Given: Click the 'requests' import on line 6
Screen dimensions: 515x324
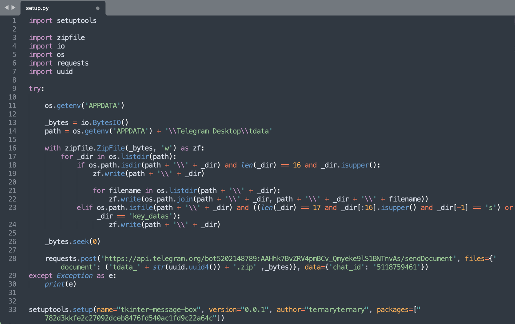Looking at the screenshot, I should point(72,63).
